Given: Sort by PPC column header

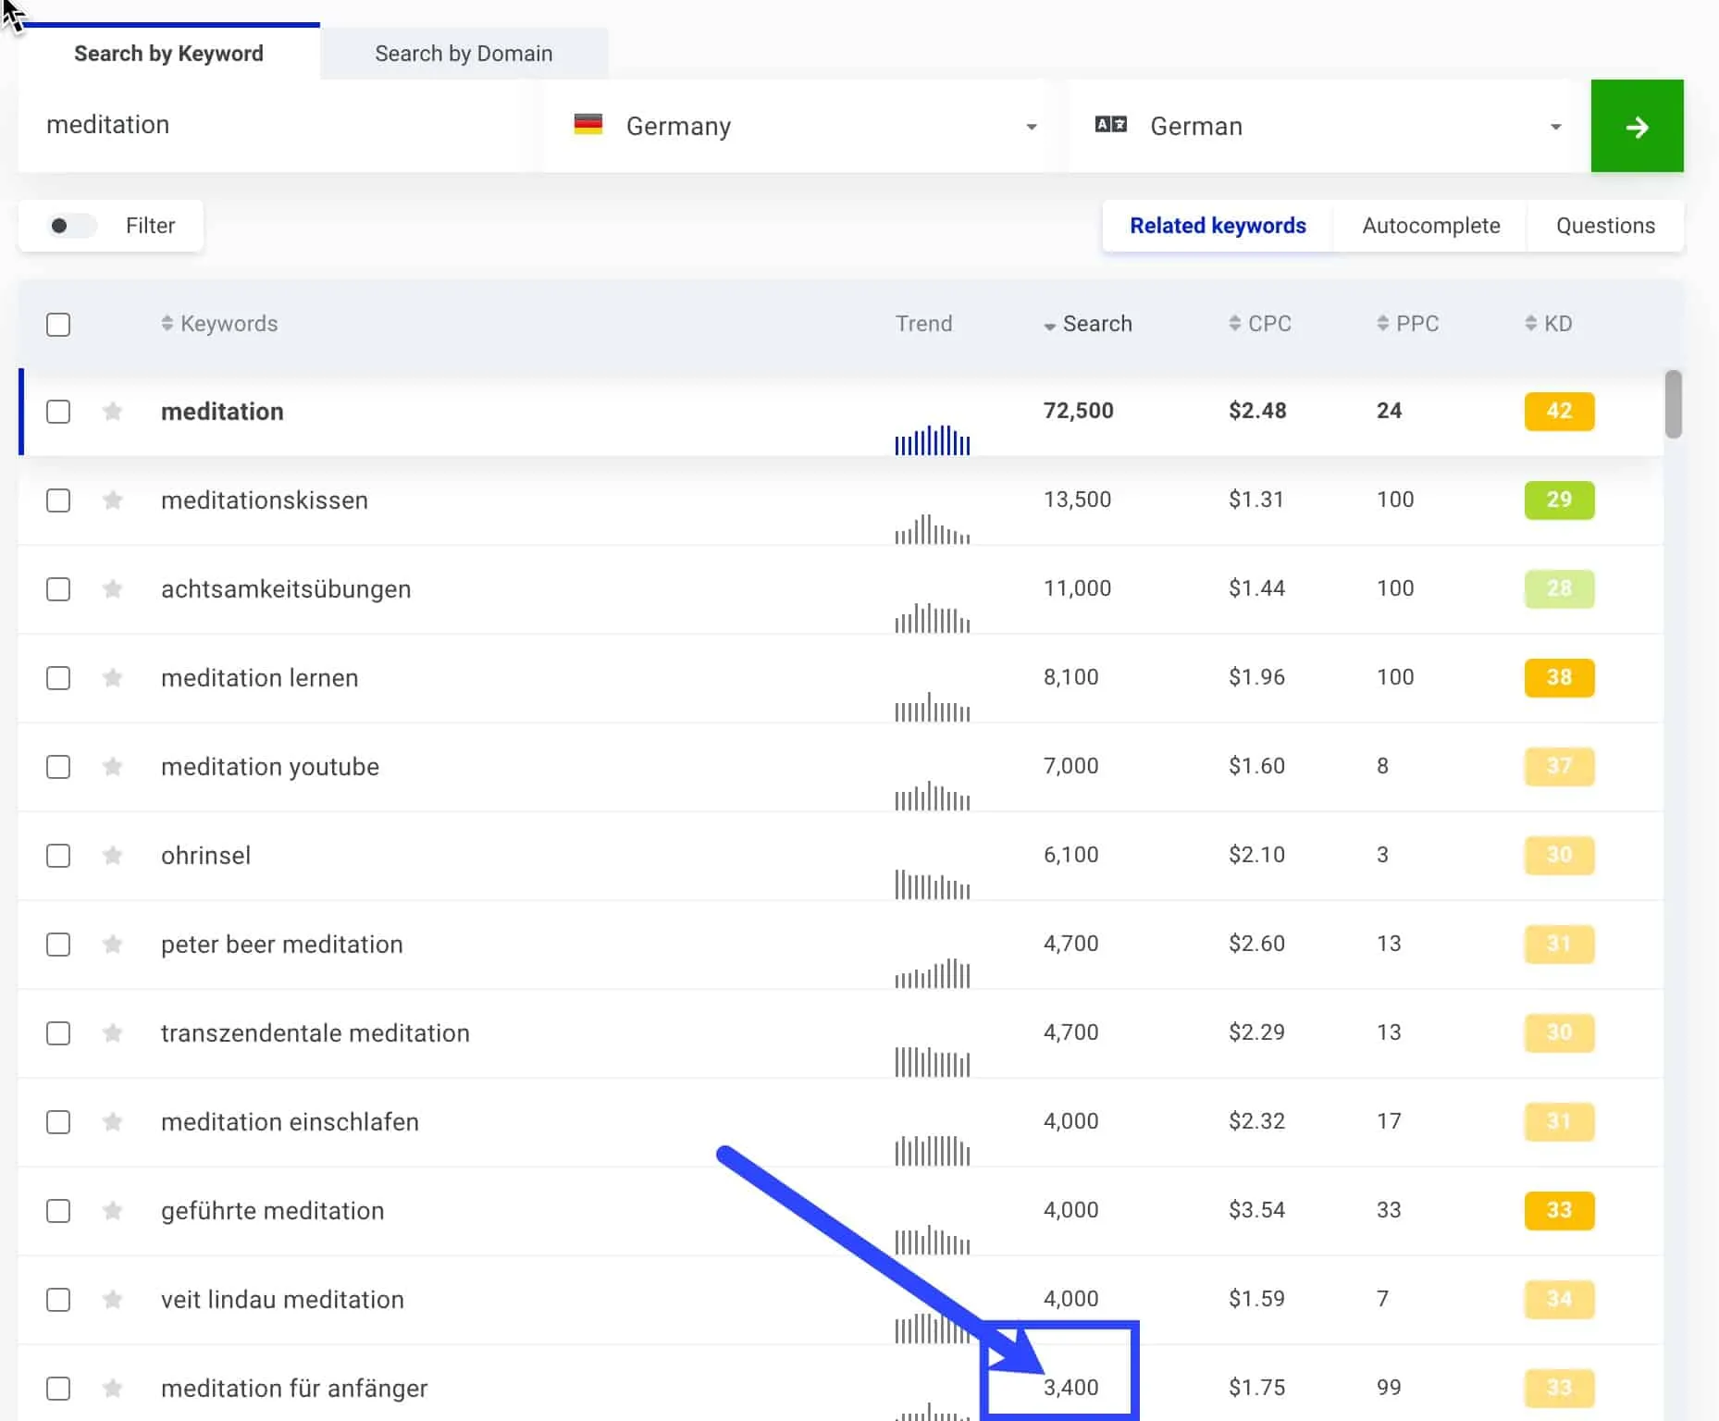Looking at the screenshot, I should [x=1407, y=324].
